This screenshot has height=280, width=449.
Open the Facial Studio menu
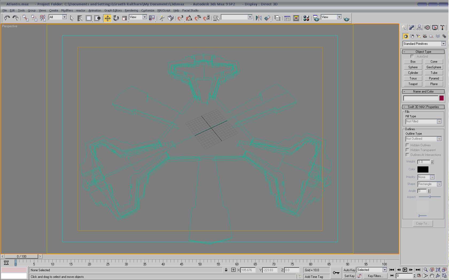coord(190,10)
